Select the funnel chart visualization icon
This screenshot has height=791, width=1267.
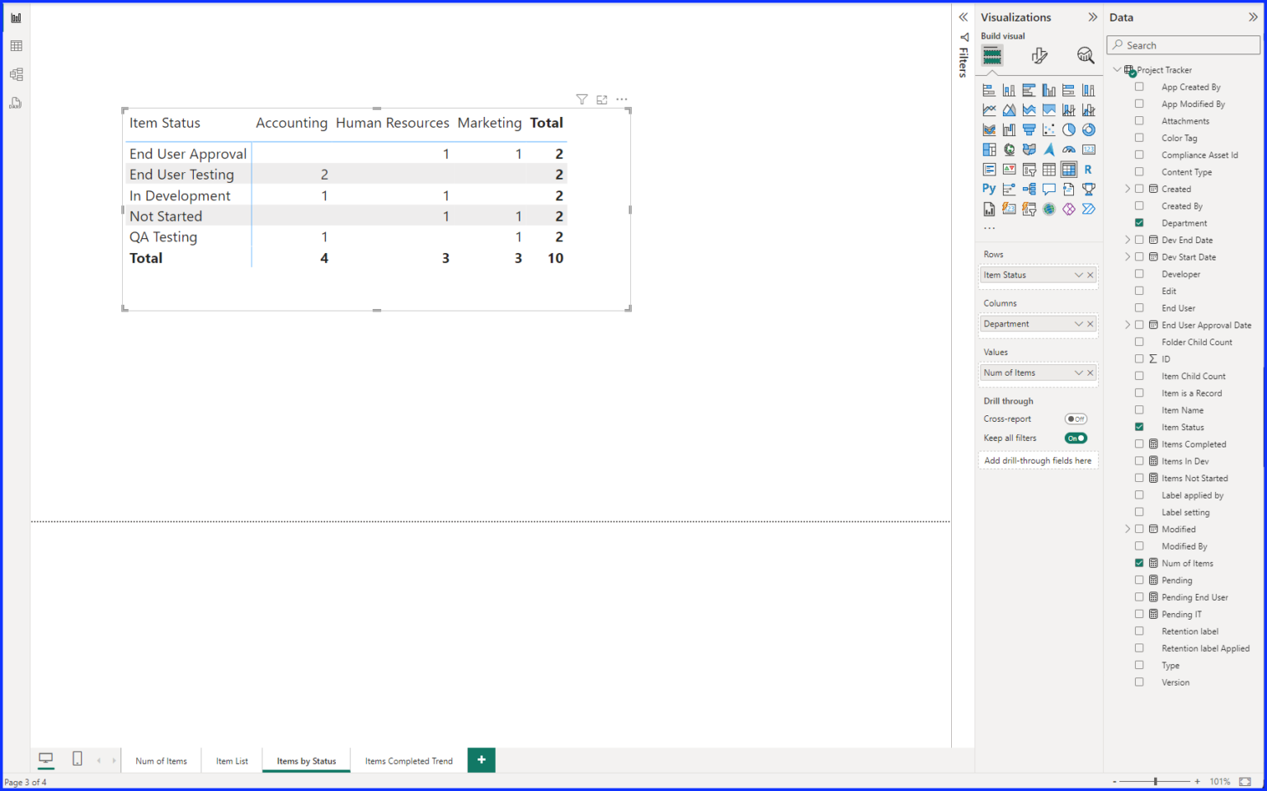click(x=1029, y=129)
